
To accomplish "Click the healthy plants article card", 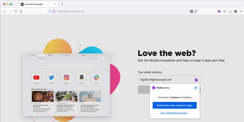I will pyautogui.click(x=66, y=102).
